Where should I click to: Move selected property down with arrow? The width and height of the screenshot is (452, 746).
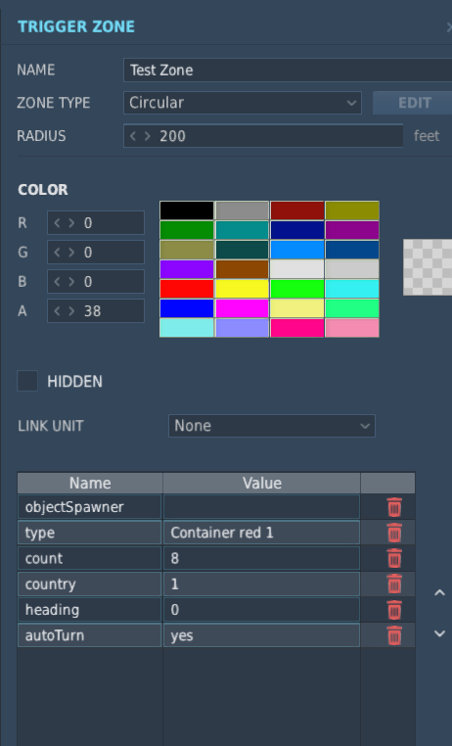[x=439, y=633]
